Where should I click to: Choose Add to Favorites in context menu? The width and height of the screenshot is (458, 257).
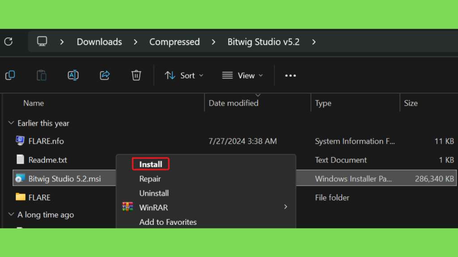168,222
